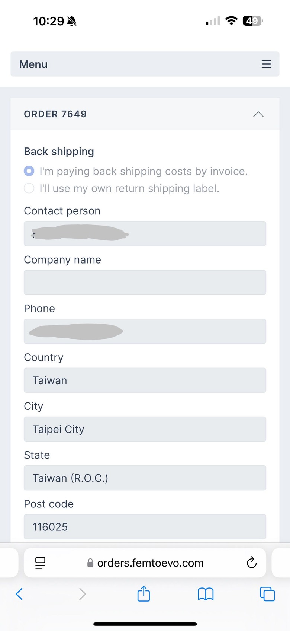Show open tabs with the tabs icon
Viewport: 290px width, 631px height.
tap(267, 594)
